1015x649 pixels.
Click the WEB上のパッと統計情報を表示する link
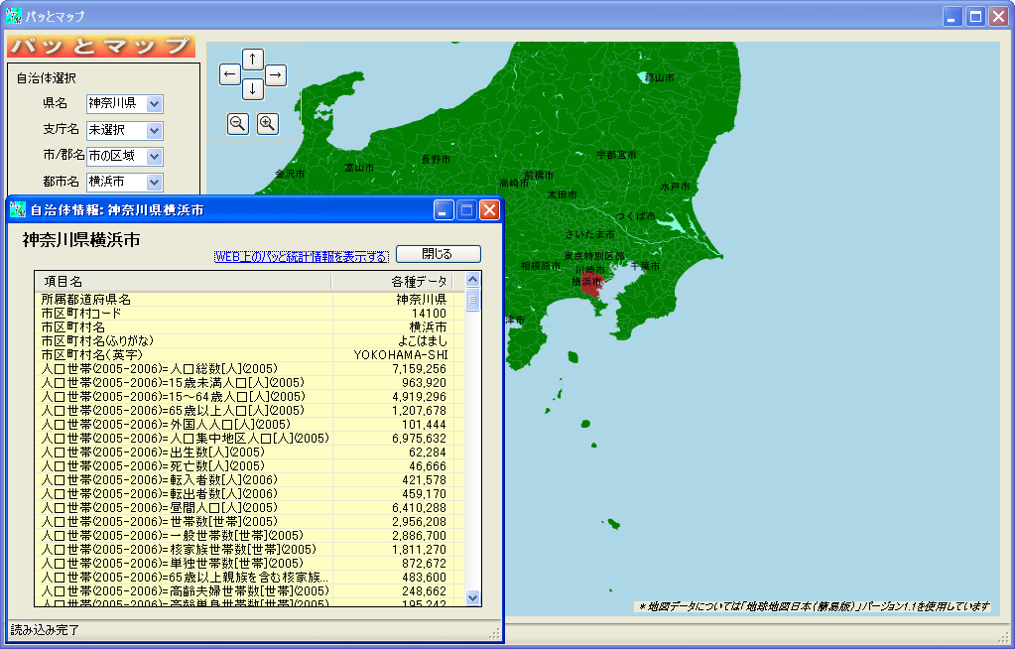[301, 256]
